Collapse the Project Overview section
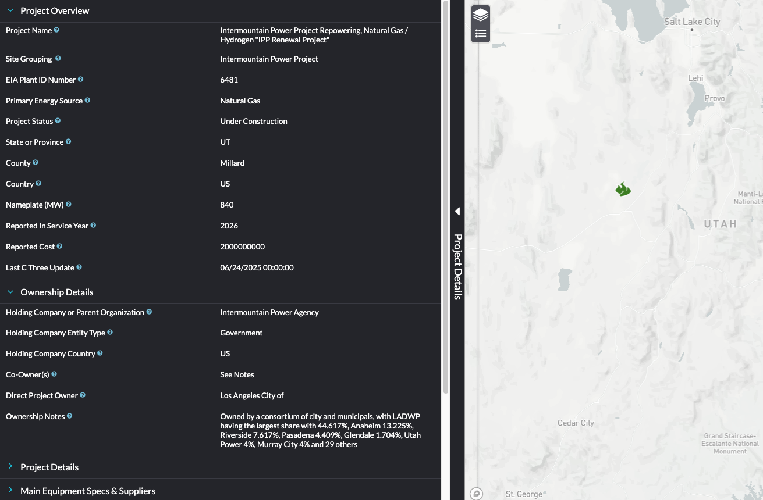 point(10,10)
